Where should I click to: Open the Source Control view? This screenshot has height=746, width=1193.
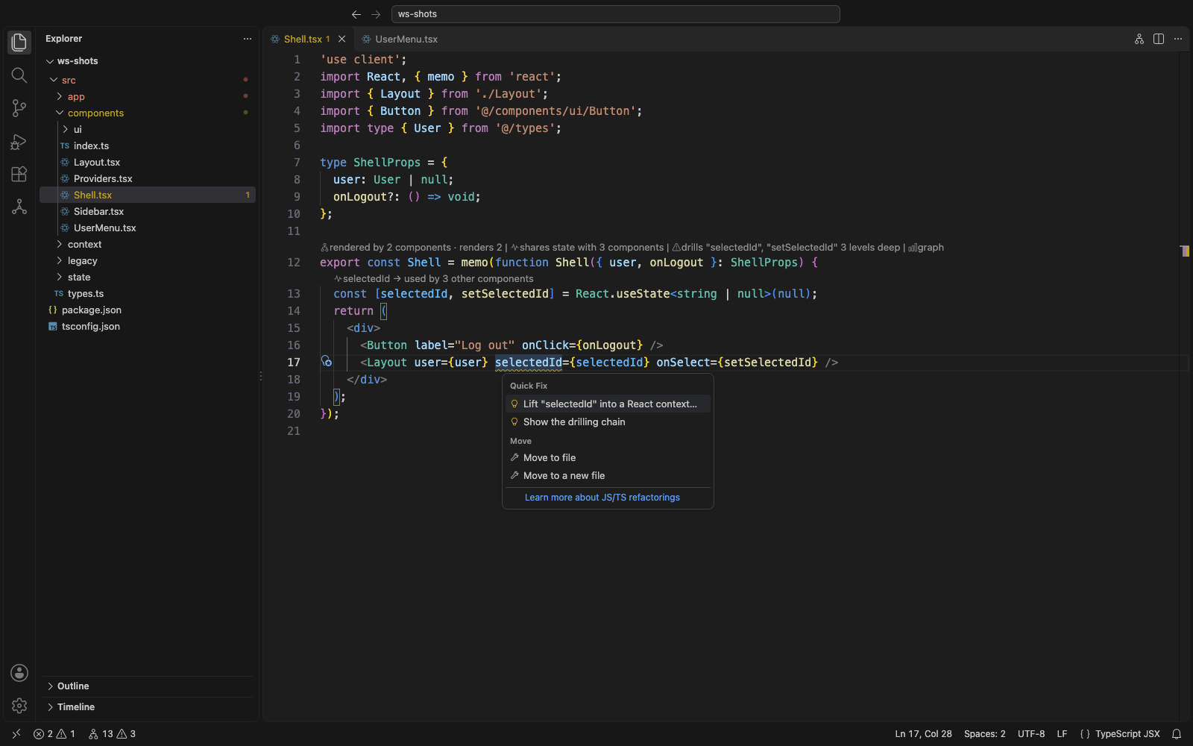[x=19, y=108]
